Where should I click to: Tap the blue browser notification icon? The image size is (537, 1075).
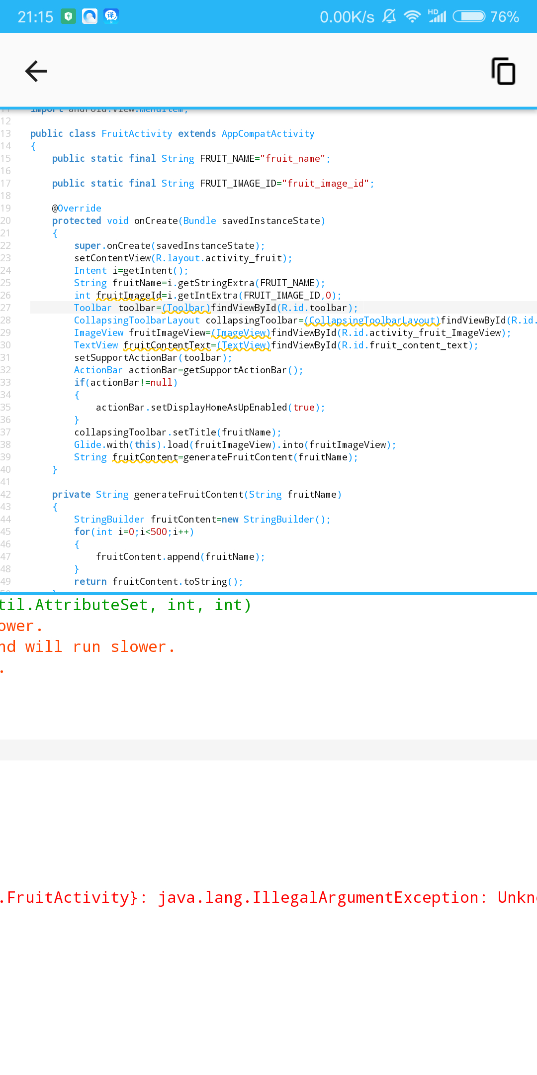pos(89,16)
